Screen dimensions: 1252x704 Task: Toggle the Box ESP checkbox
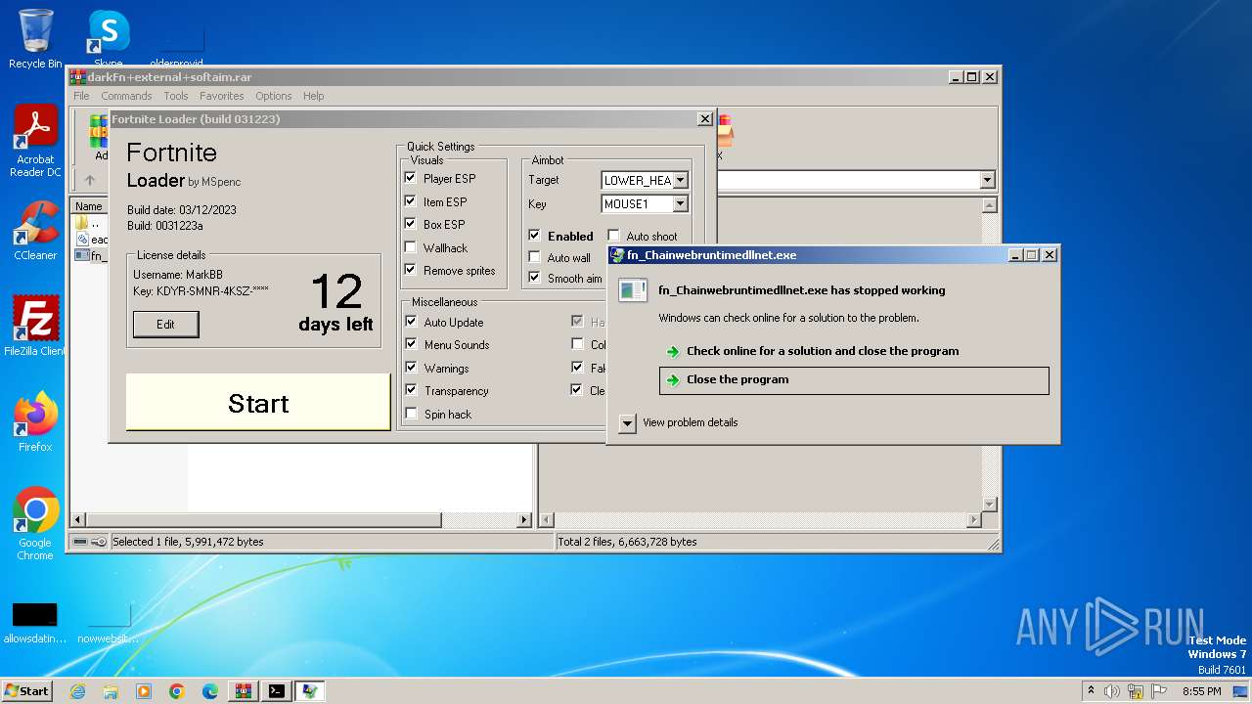[410, 224]
